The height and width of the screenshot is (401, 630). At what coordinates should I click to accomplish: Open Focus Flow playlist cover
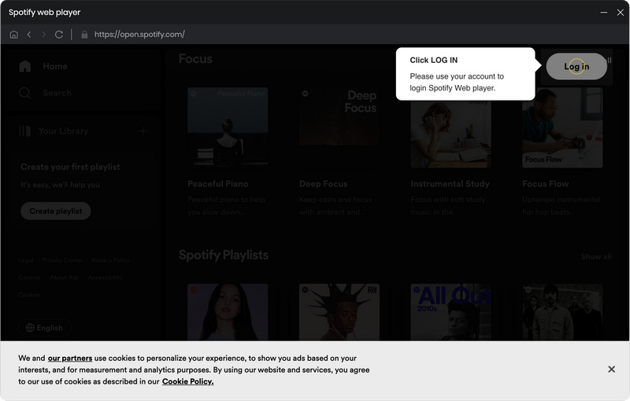pyautogui.click(x=562, y=127)
